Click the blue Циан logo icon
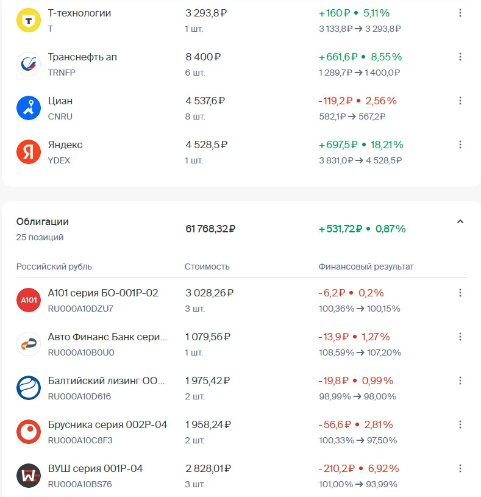 click(x=29, y=108)
